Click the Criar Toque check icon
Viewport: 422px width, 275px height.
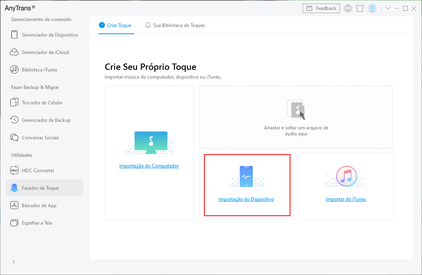tap(102, 25)
